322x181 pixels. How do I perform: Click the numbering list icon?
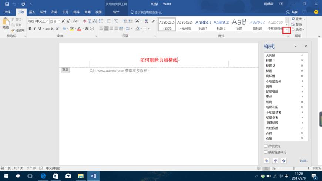tap(109, 21)
